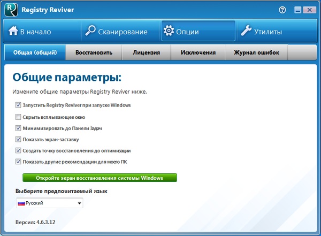321x236 pixels.
Task: Enable Скрыть всплывающее окно checkbox
Action: (x=18, y=117)
